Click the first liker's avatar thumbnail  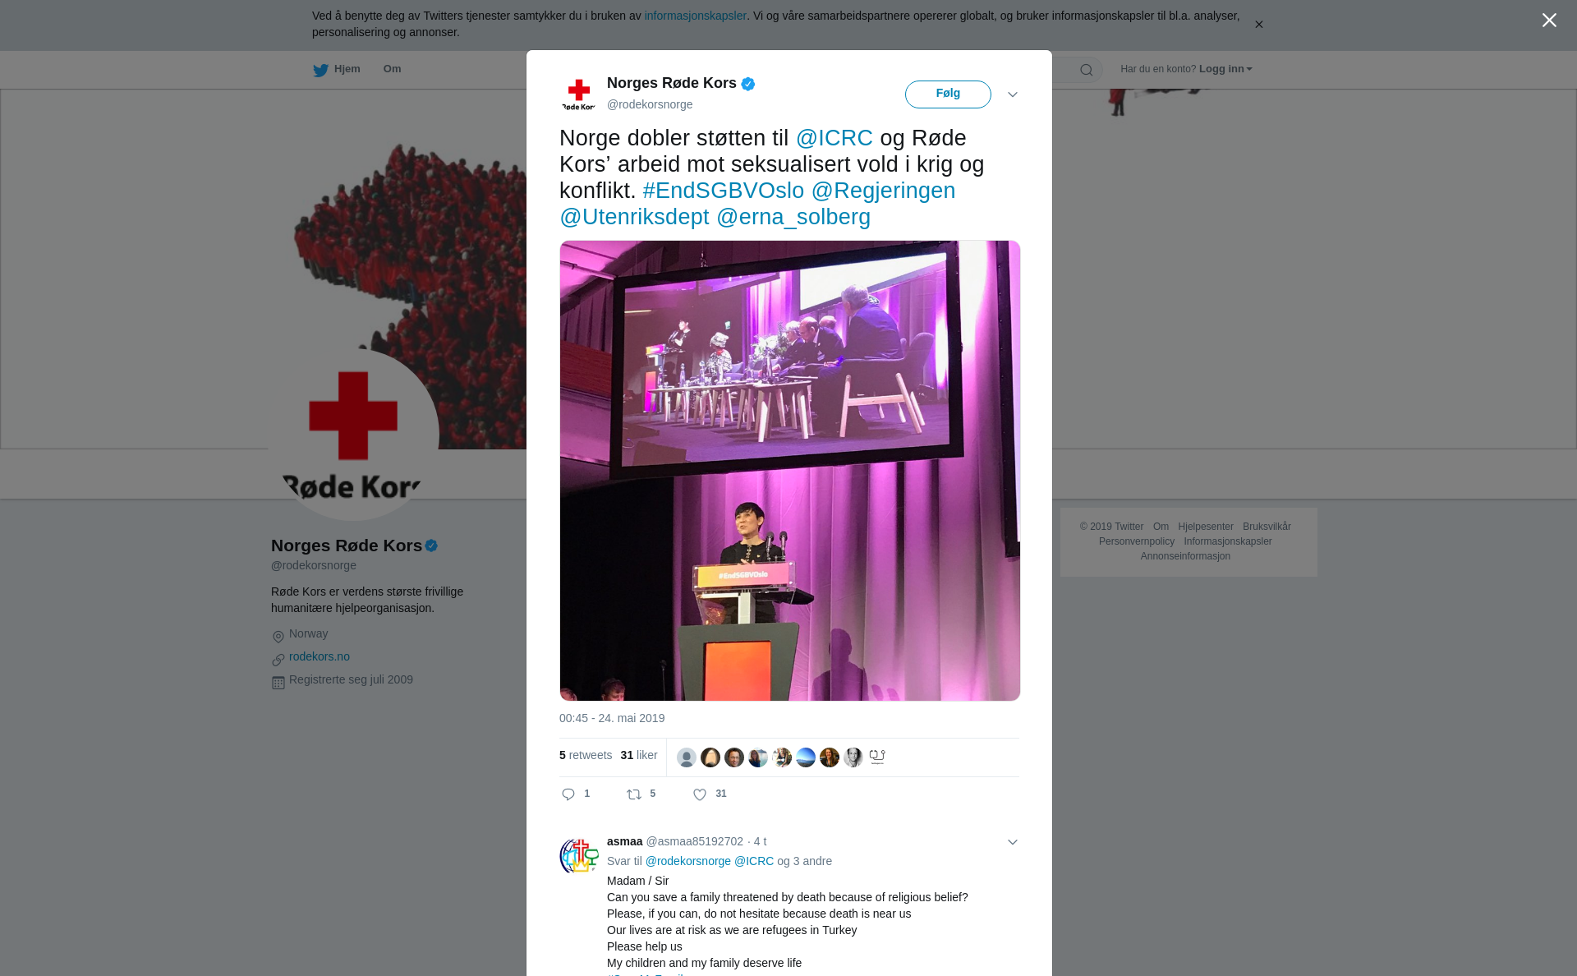pos(687,757)
